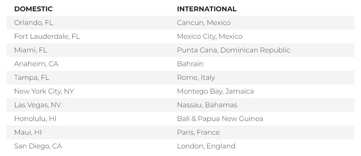Screen dimensions: 361x156
Task: Select Mexico City, Mexico
Action: click(x=210, y=37)
